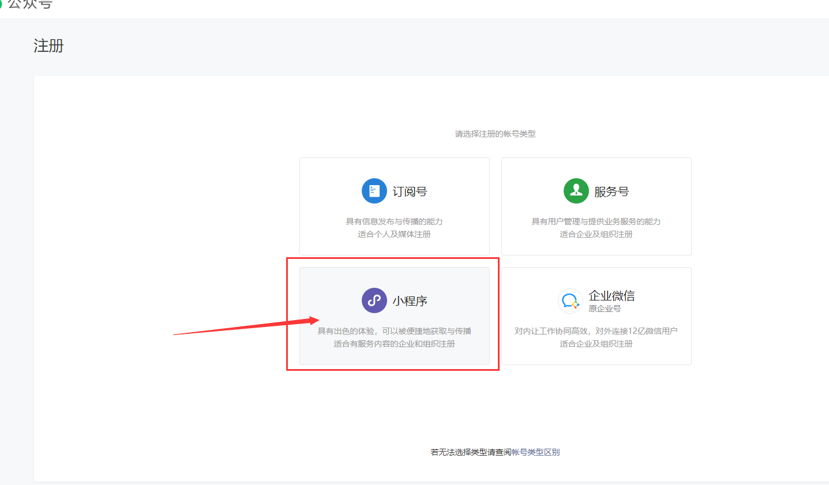Click the 请选择注册的帐号类型 prompt text
The width and height of the screenshot is (829, 485).
[495, 134]
